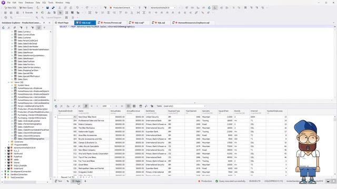Click the plus add-view icon beside Data tab
Image resolution: width=337 pixels, height=189 pixels.
click(x=85, y=181)
